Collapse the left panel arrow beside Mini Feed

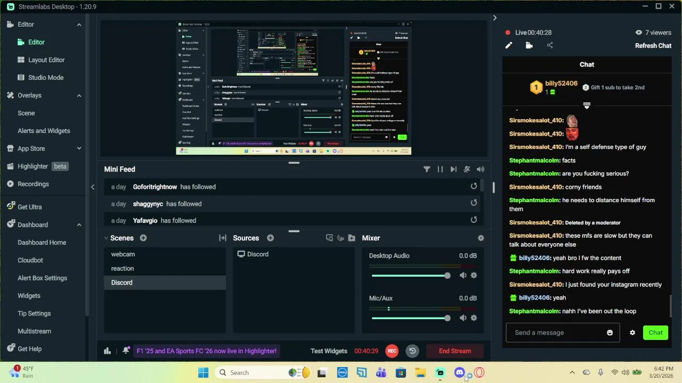[x=93, y=187]
